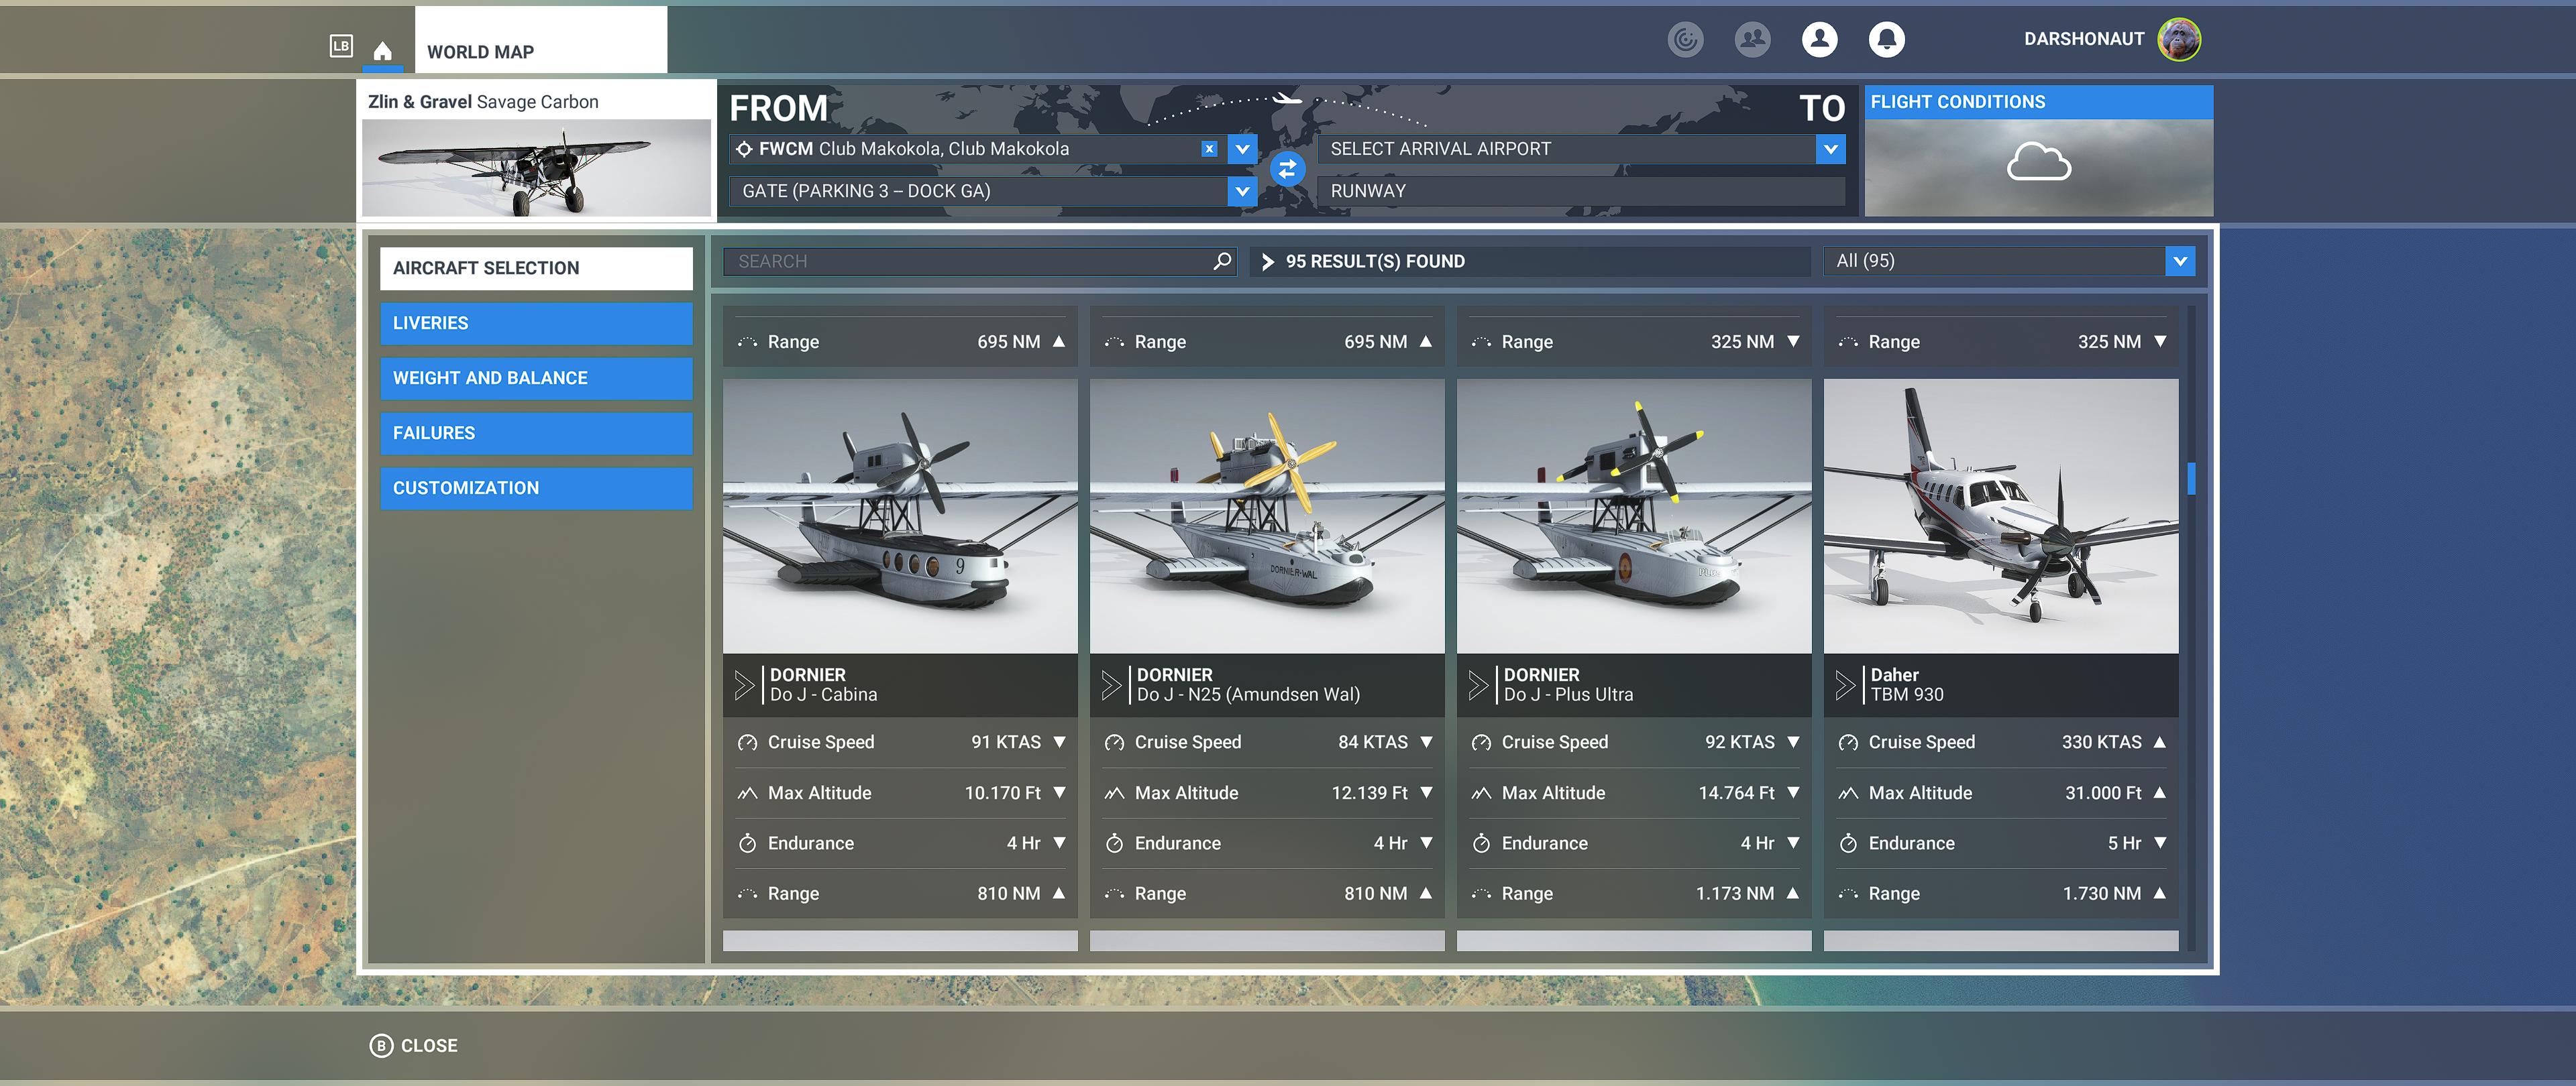
Task: Click the 1.730 NM range value
Action: tap(2101, 893)
